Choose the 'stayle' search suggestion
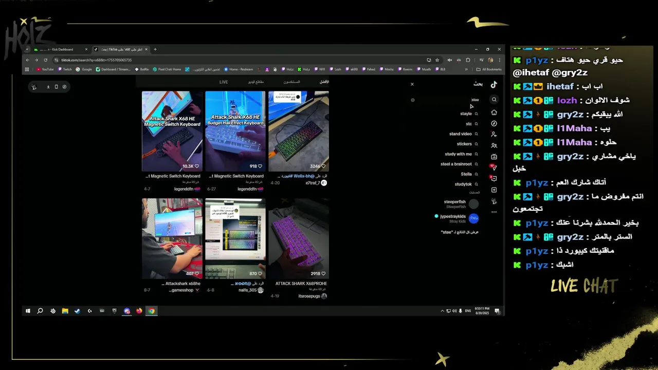 469,114
